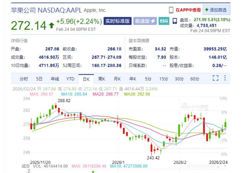The image size is (245, 173).
Task: Select the YTD chart tab
Action: [x=70, y=79]
